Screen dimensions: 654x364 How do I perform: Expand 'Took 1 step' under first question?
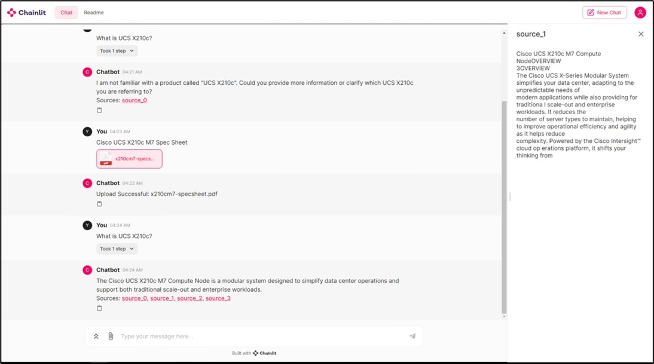[117, 51]
